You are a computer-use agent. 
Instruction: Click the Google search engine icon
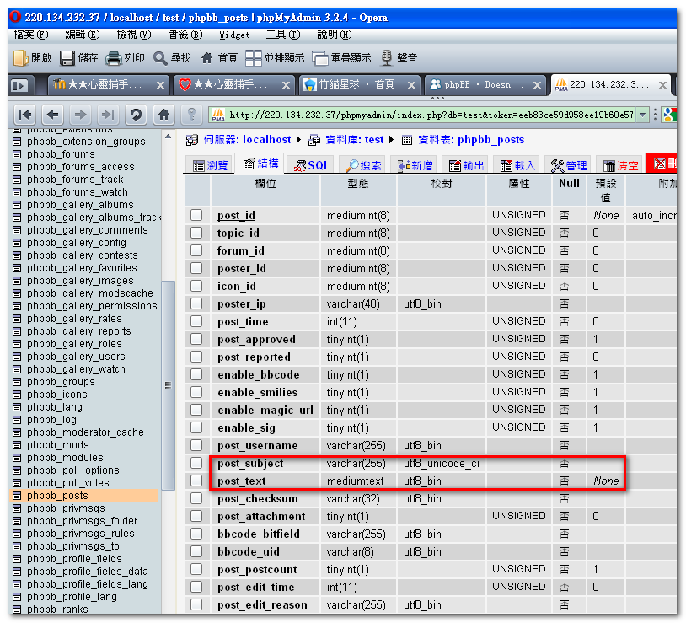coord(670,115)
